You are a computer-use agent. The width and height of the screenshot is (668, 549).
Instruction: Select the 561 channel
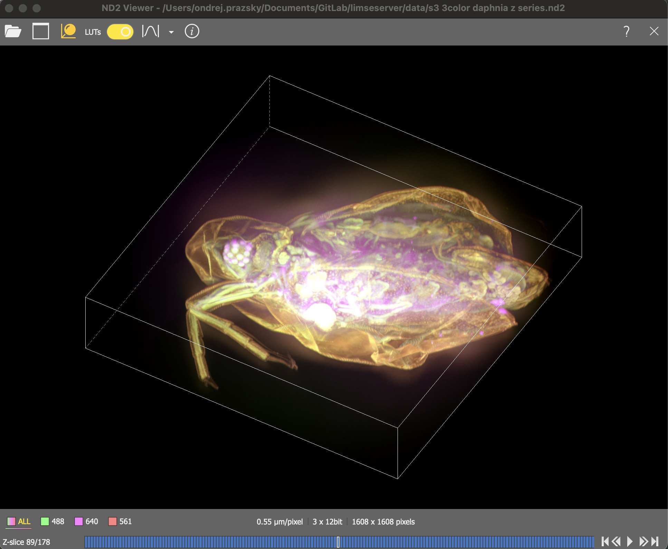click(x=120, y=521)
